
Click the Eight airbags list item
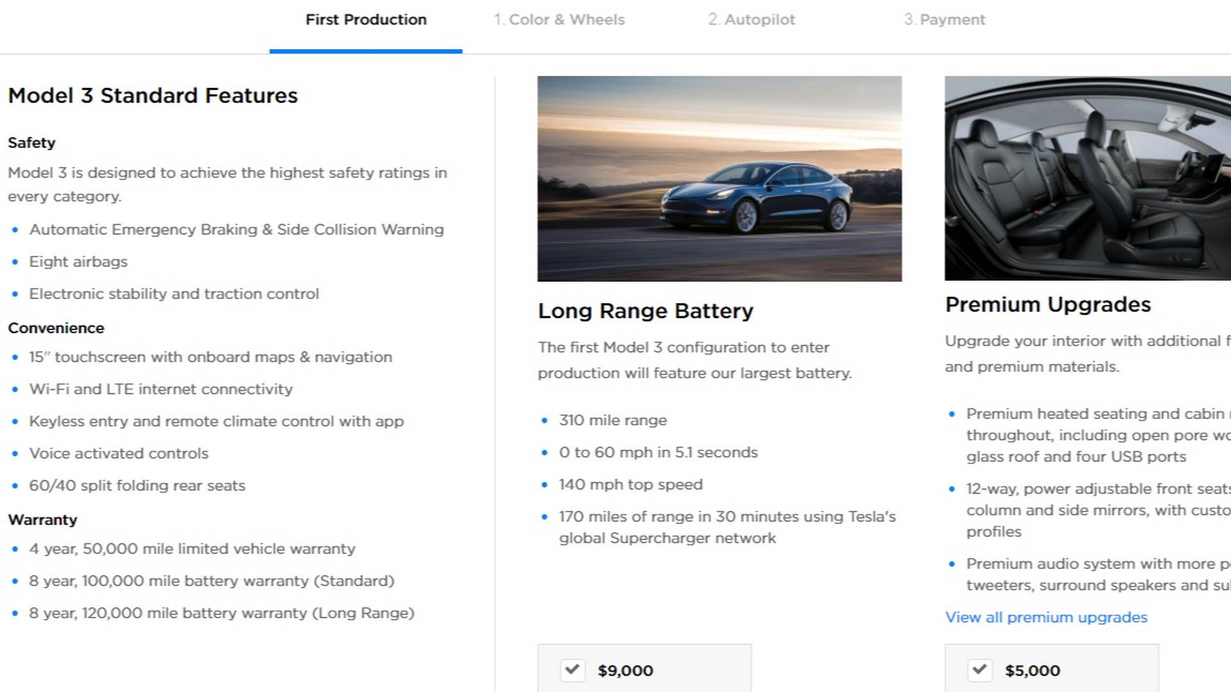[x=78, y=261]
